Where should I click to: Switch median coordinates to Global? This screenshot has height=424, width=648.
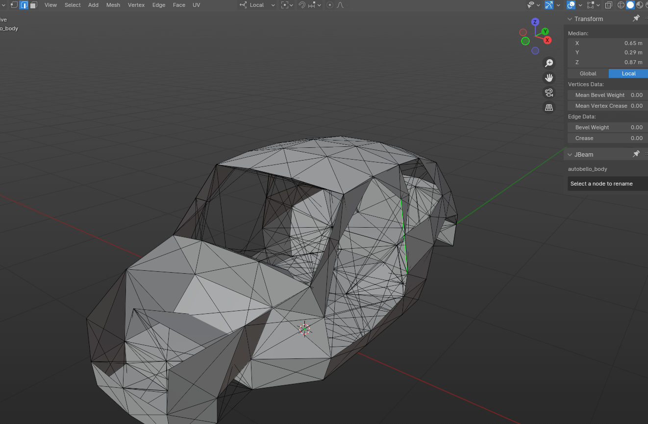coord(588,73)
